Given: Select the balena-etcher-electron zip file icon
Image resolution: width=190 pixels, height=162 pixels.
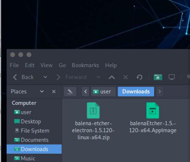Looking at the screenshot, I should (x=93, y=111).
